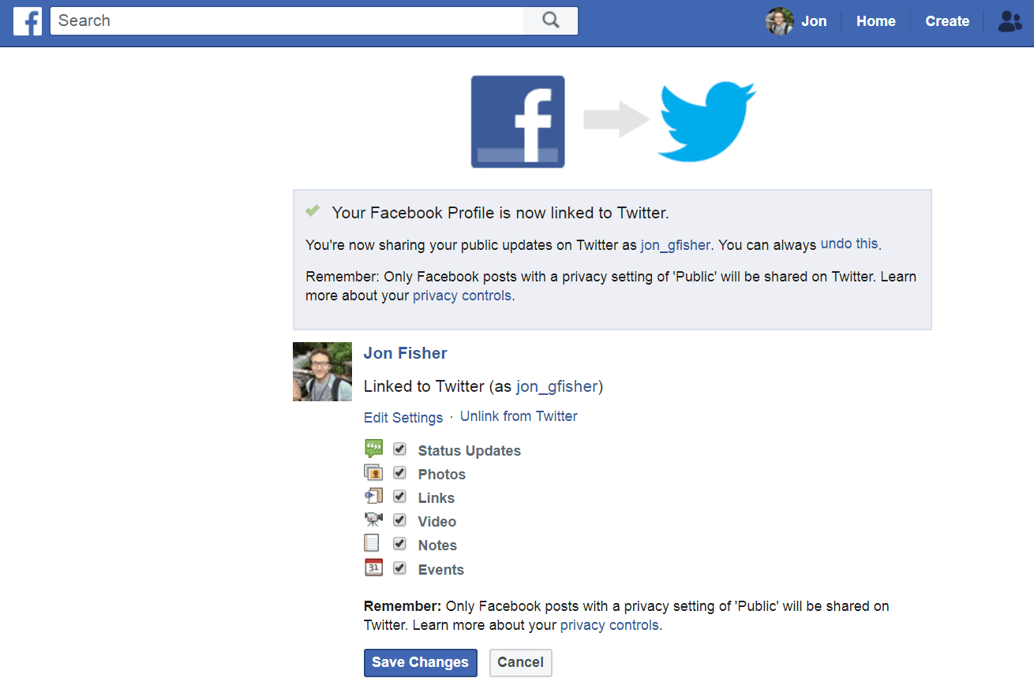The image size is (1034, 689).
Task: Click the large Facebook logo graphic
Action: [518, 121]
